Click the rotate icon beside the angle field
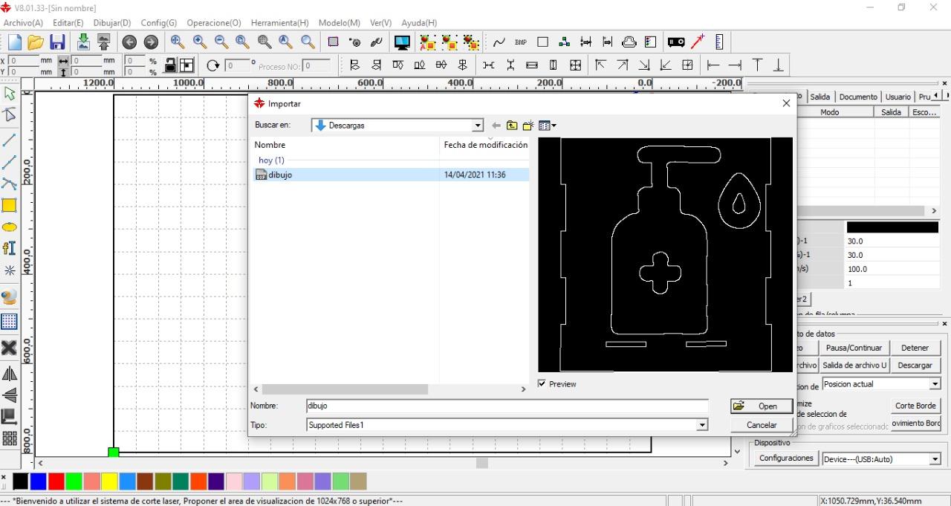Viewport: 951px width, 506px height. 213,65
